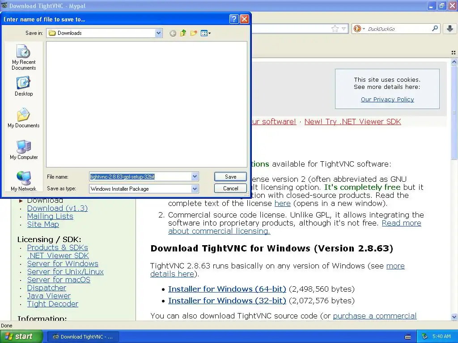This screenshot has height=343, width=458.
Task: Select My Computer in save dialog
Action: [24, 150]
